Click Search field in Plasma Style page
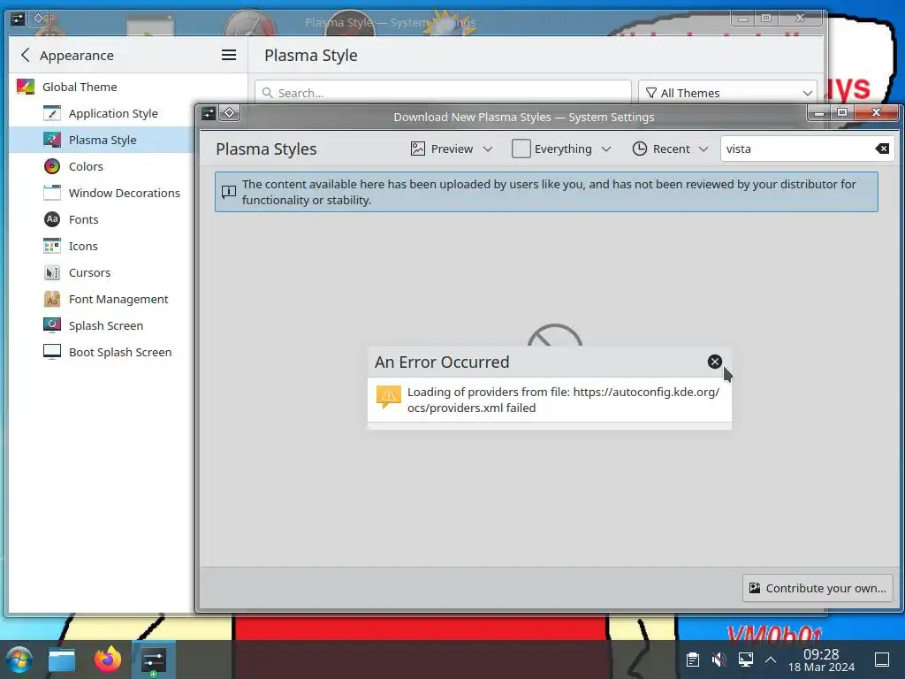The height and width of the screenshot is (679, 905). coord(443,93)
